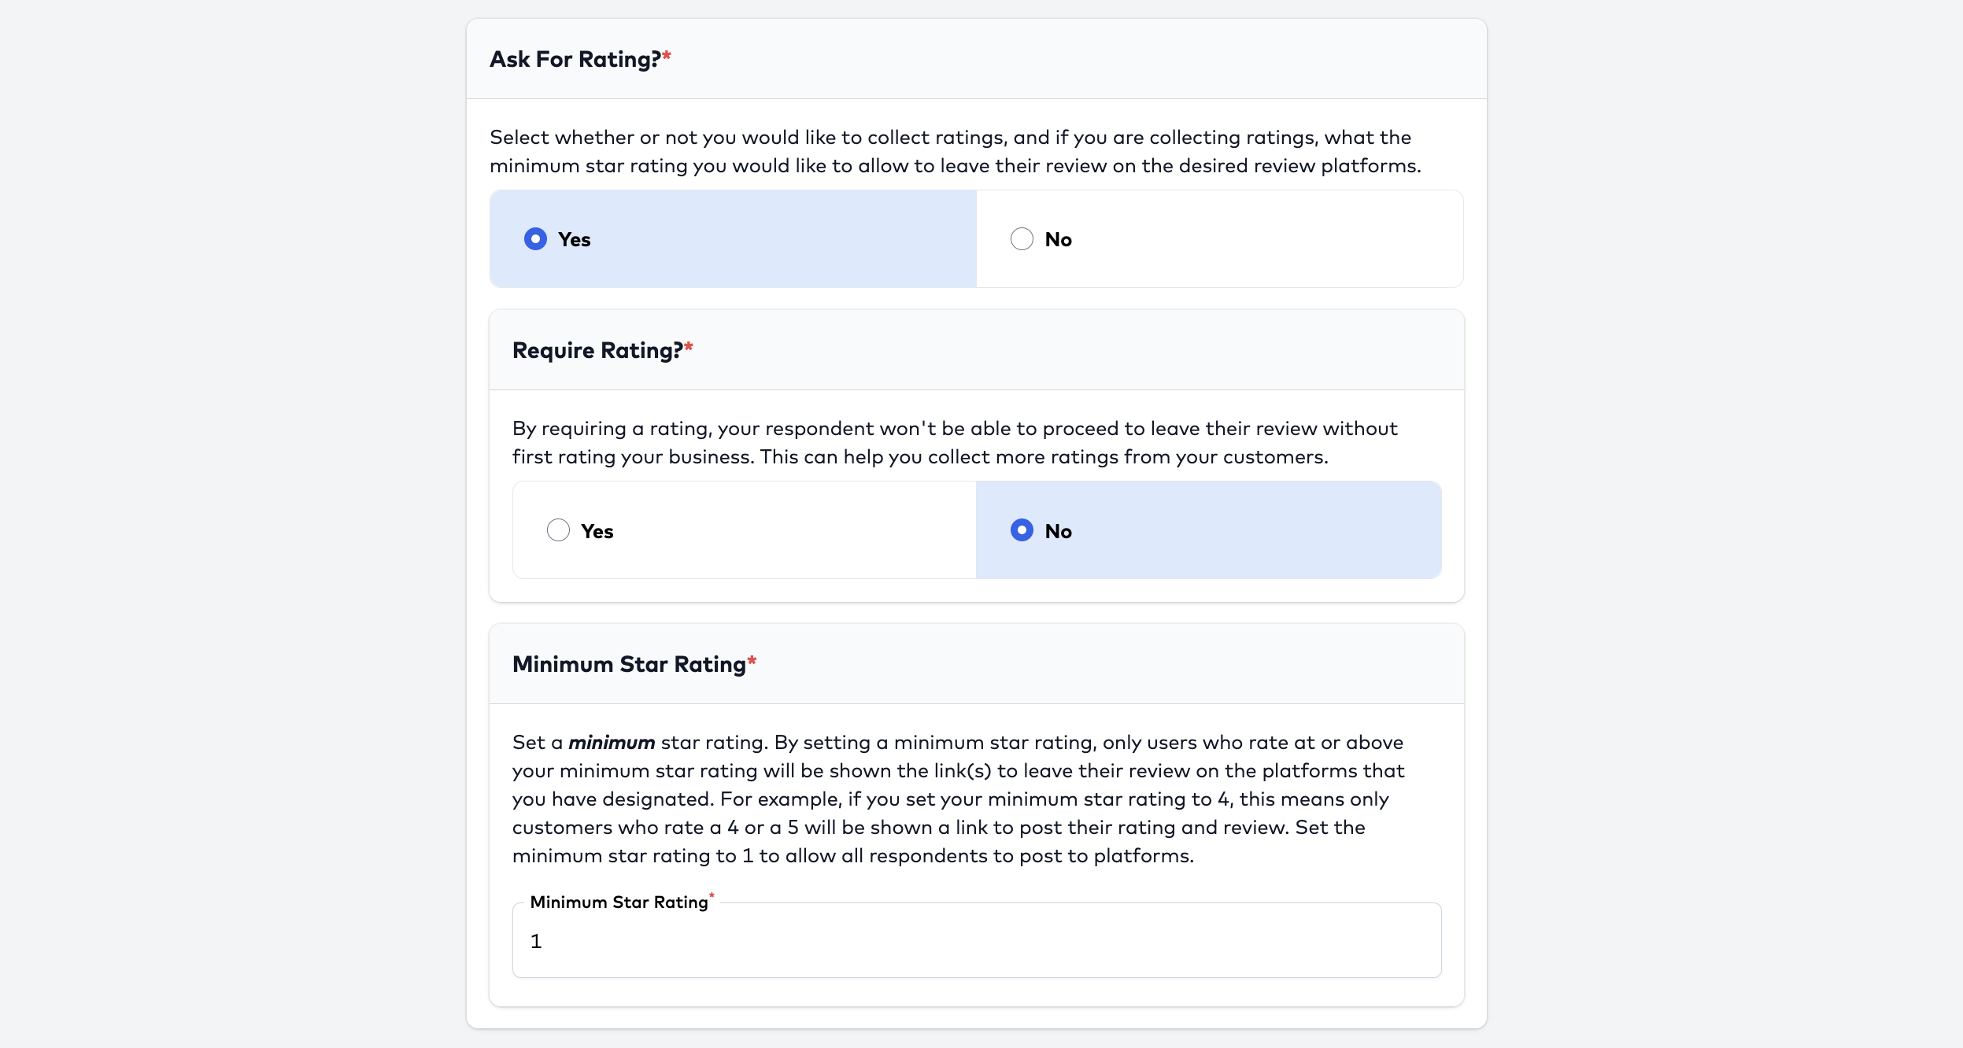The height and width of the screenshot is (1048, 1963).
Task: Click the "Yes" label text in Require Rating
Action: (597, 532)
